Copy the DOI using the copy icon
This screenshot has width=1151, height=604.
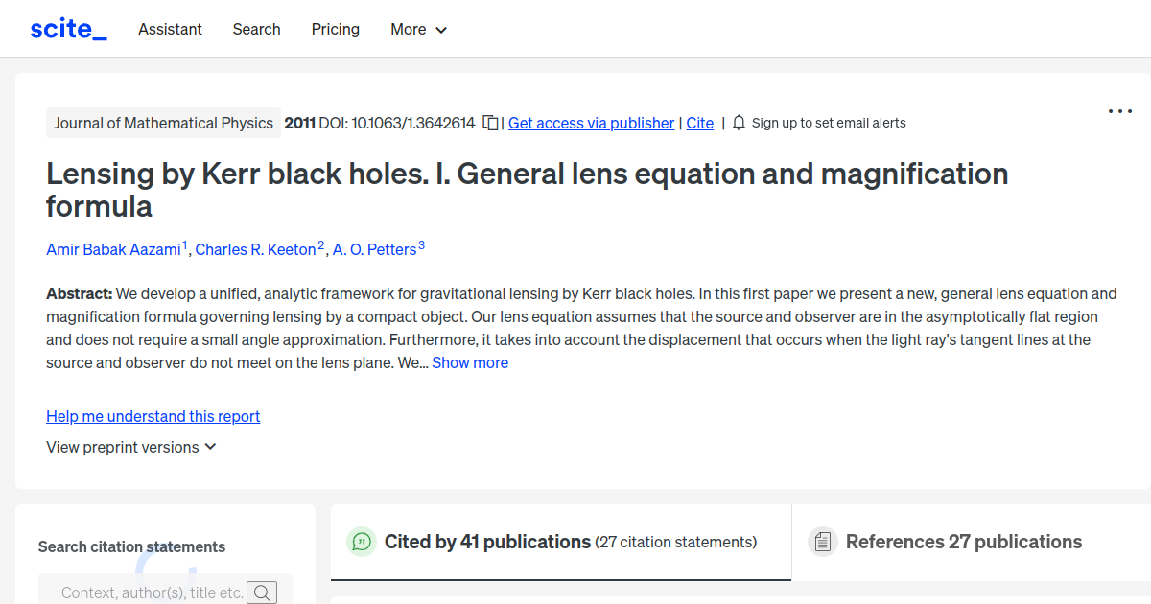489,123
